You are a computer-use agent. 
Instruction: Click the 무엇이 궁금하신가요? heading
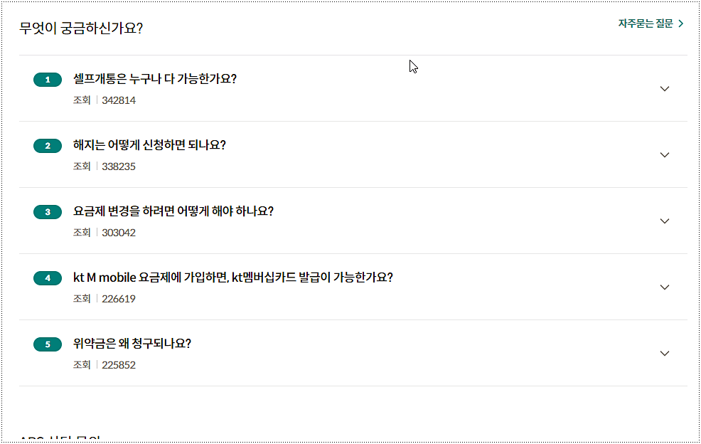[82, 29]
